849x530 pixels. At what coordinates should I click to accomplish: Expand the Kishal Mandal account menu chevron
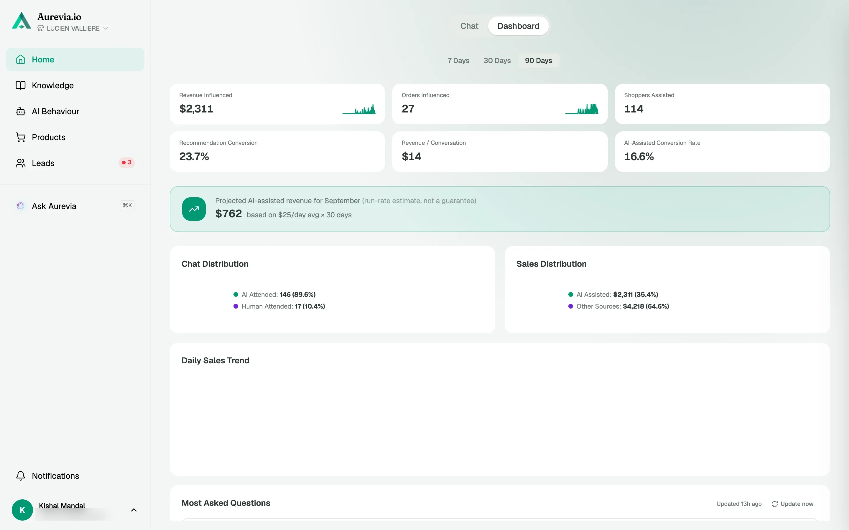point(134,510)
